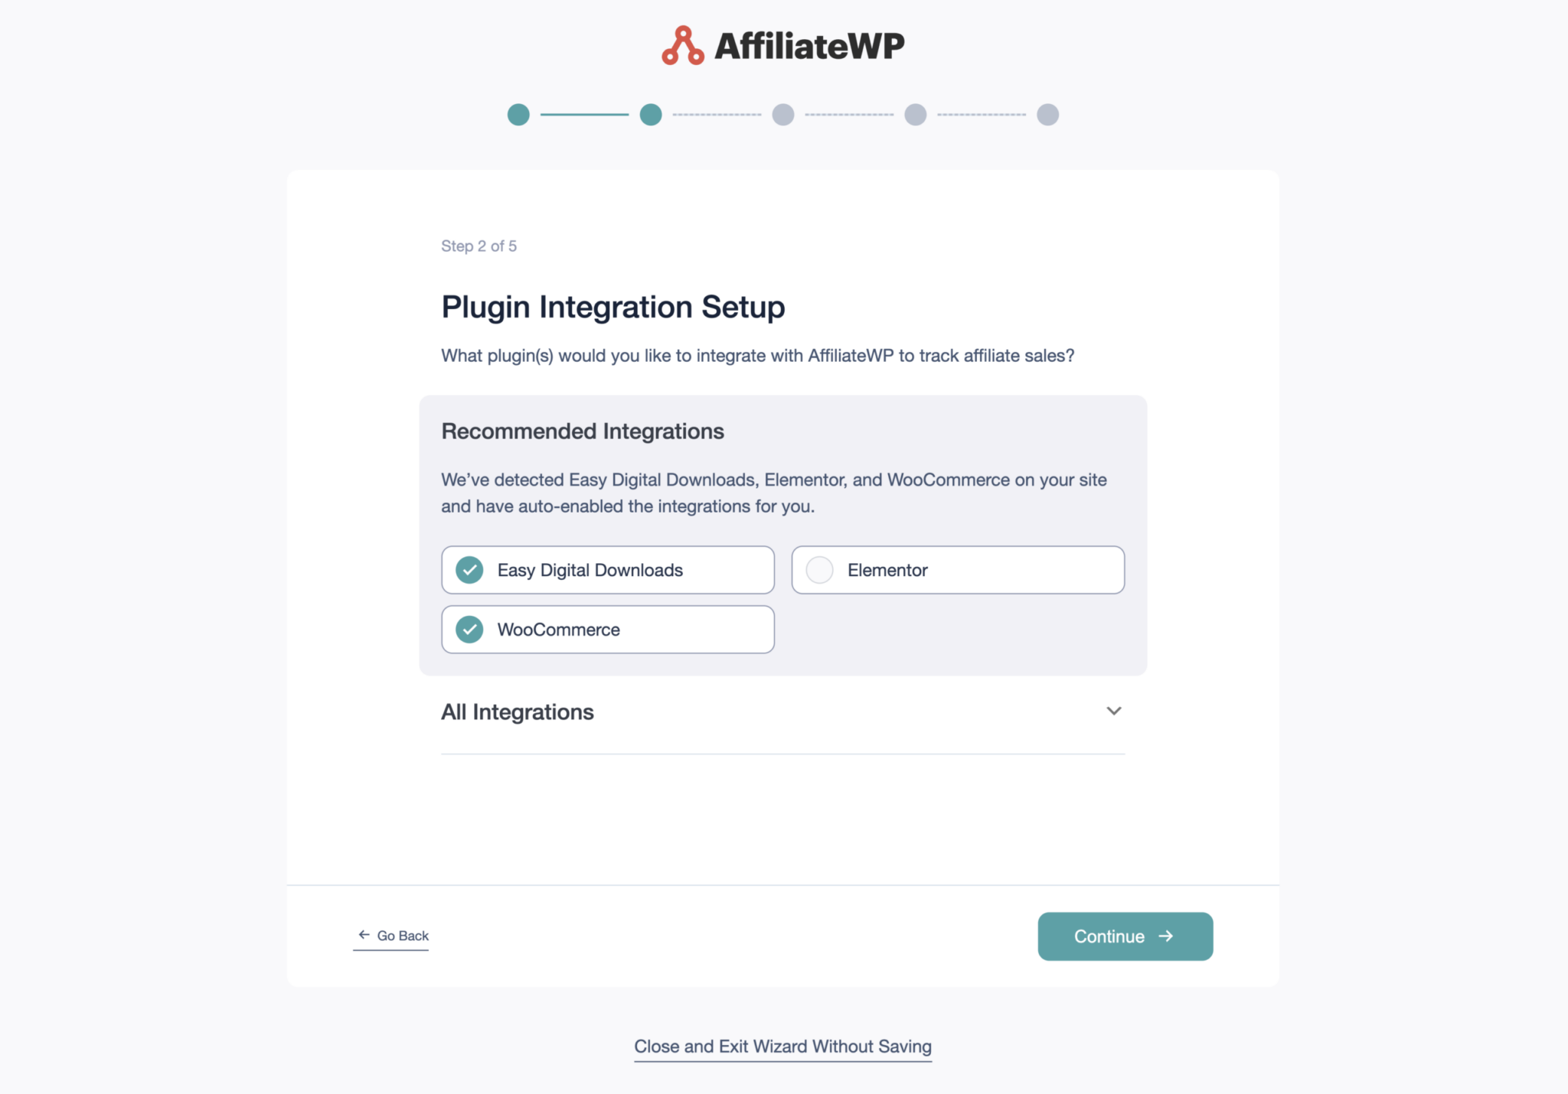This screenshot has height=1094, width=1568.
Task: Click the first completed progress dot
Action: 519,115
